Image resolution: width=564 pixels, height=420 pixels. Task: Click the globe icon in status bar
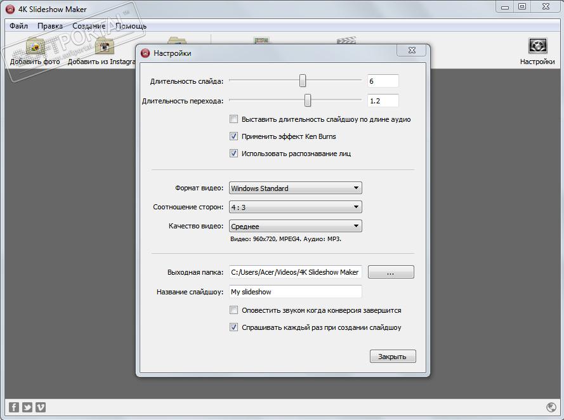[551, 407]
